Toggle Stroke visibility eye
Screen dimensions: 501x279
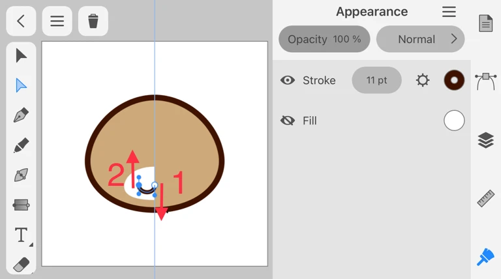point(288,80)
